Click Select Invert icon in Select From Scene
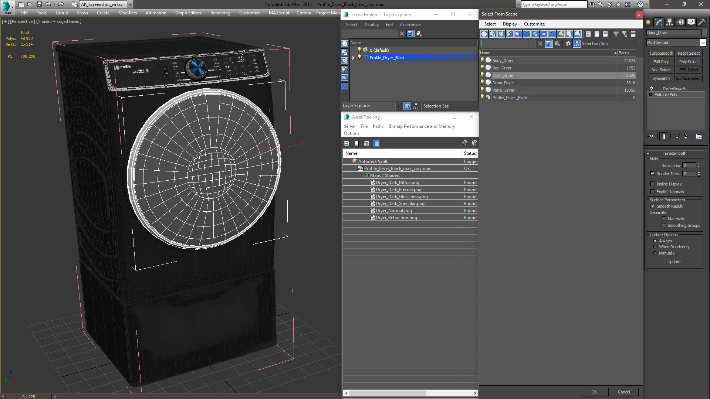The image size is (710, 399). [605, 34]
